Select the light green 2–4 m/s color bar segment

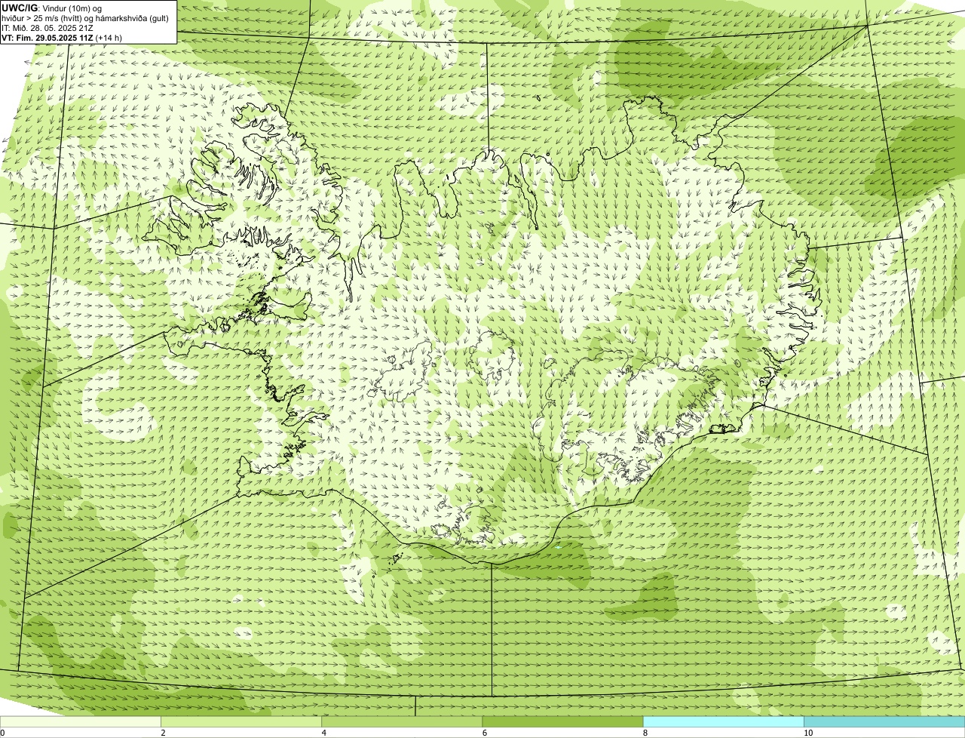[240, 722]
